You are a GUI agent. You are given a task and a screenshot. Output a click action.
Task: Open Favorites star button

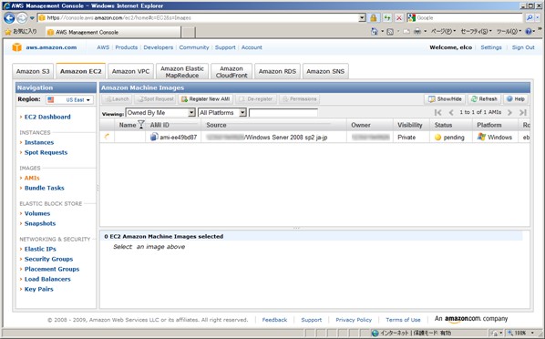21,32
